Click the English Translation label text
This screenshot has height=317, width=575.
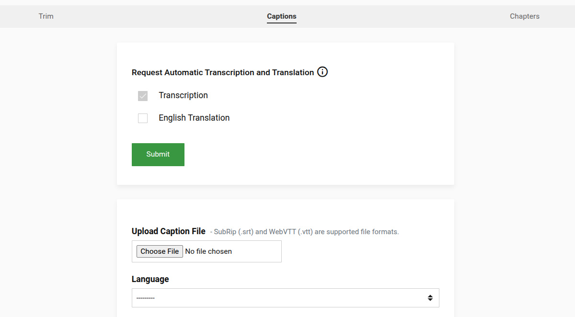(194, 118)
